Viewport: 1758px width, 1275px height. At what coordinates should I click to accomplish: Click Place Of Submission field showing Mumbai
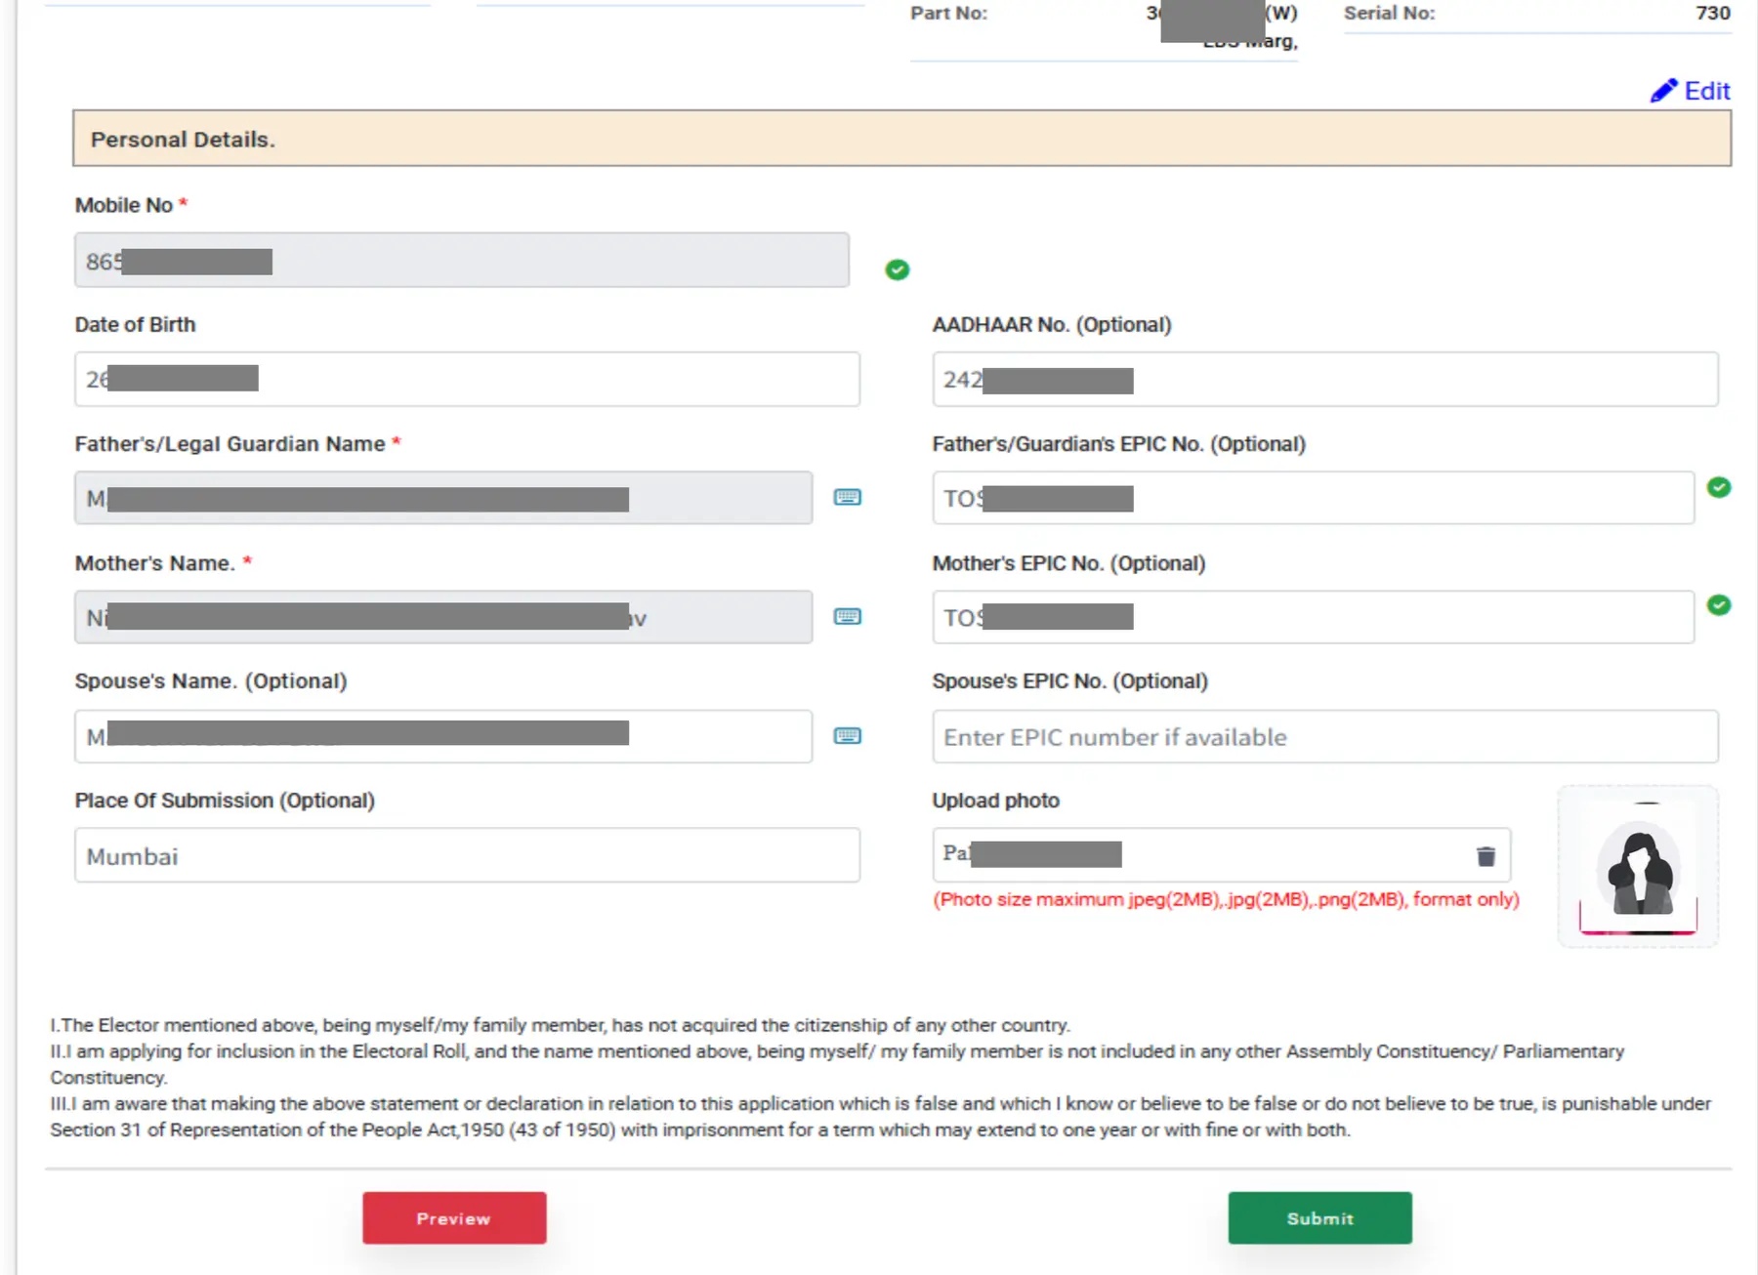[x=467, y=855]
